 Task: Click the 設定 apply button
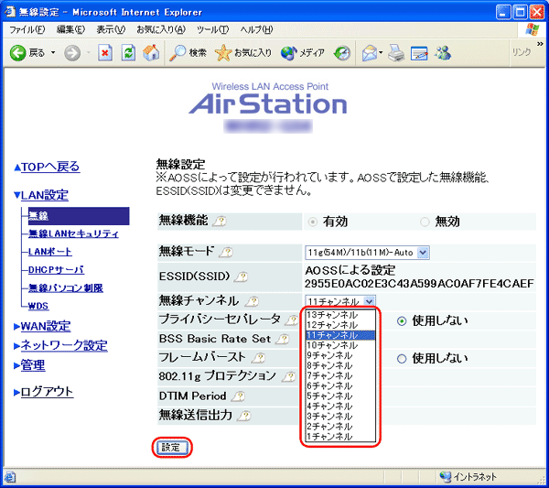(x=172, y=448)
